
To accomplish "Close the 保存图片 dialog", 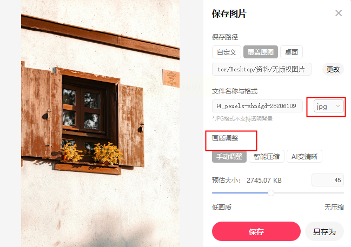I will pos(339,13).
